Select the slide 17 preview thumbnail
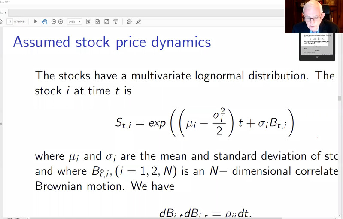This screenshot has height=219, width=343. point(316,45)
